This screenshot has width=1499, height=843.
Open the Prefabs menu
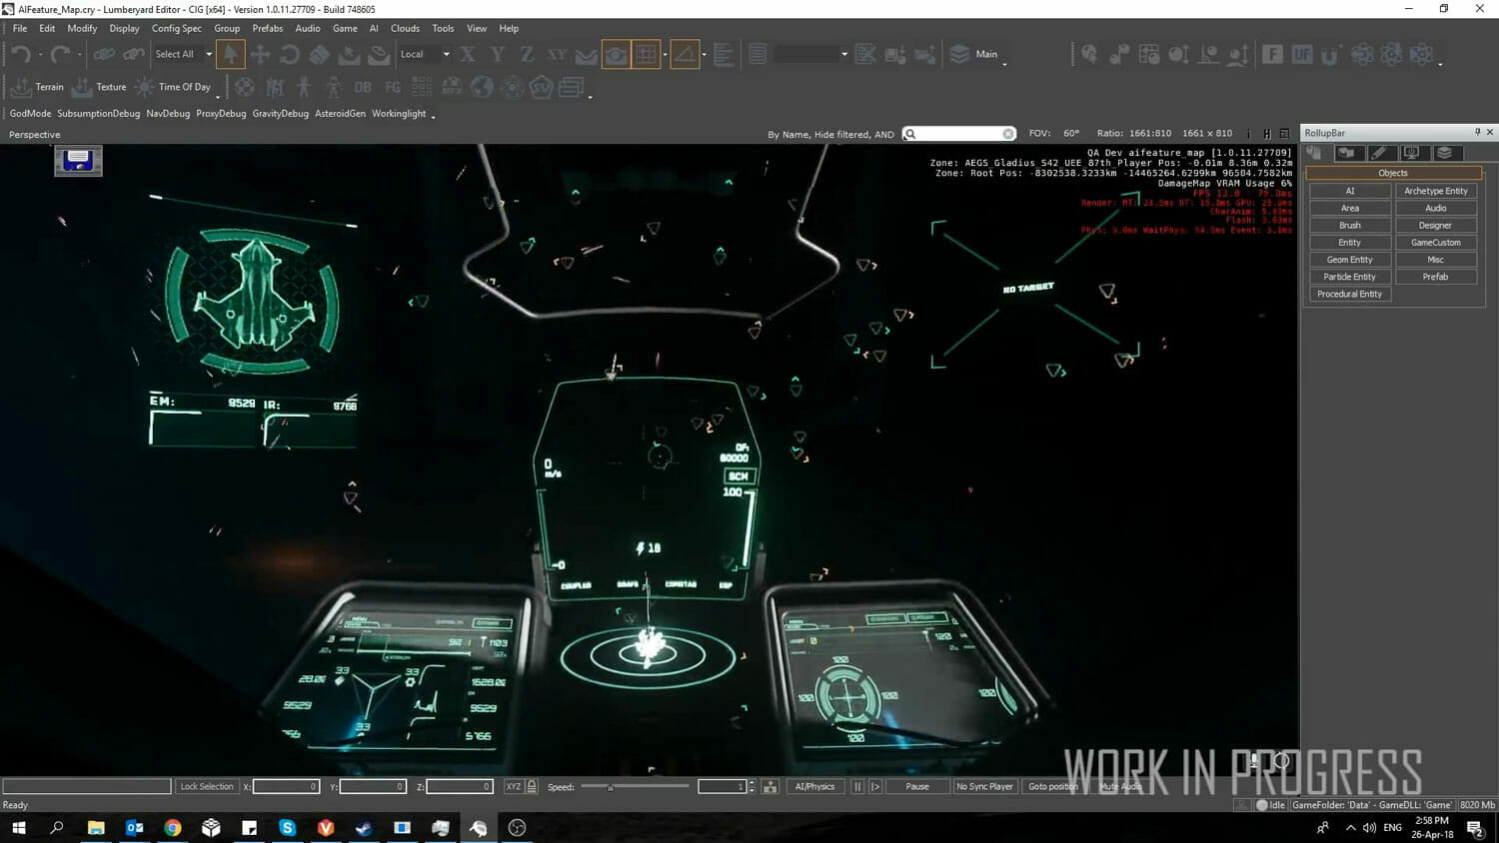pyautogui.click(x=268, y=28)
